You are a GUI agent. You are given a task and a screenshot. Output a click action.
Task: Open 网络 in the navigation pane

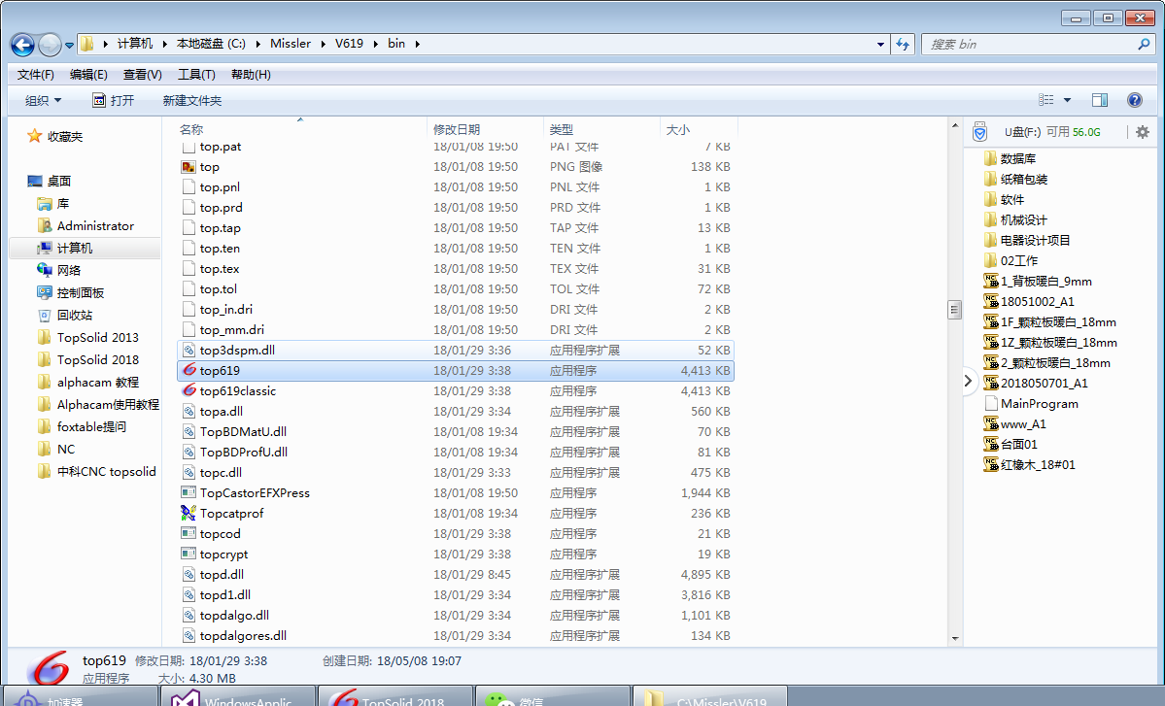pyautogui.click(x=58, y=269)
